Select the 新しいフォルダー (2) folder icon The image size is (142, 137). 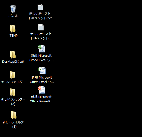click(x=13, y=92)
